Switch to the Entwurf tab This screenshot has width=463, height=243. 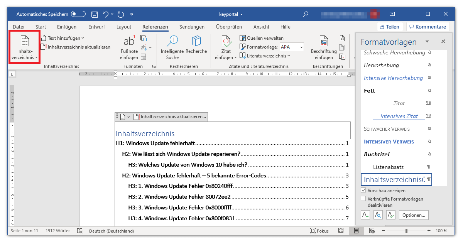coord(96,27)
